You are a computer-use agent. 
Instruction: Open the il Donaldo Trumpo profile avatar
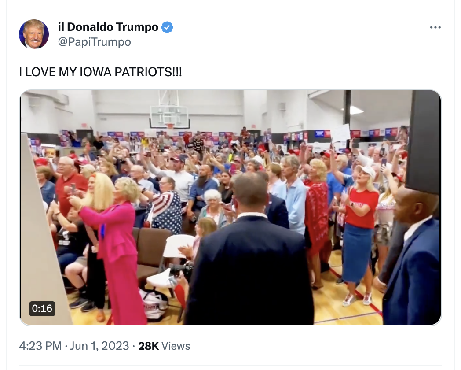(x=34, y=34)
